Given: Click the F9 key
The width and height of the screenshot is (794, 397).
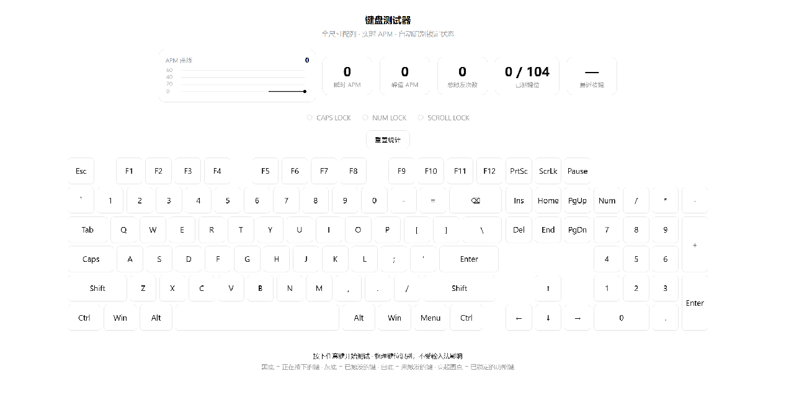Looking at the screenshot, I should (401, 171).
